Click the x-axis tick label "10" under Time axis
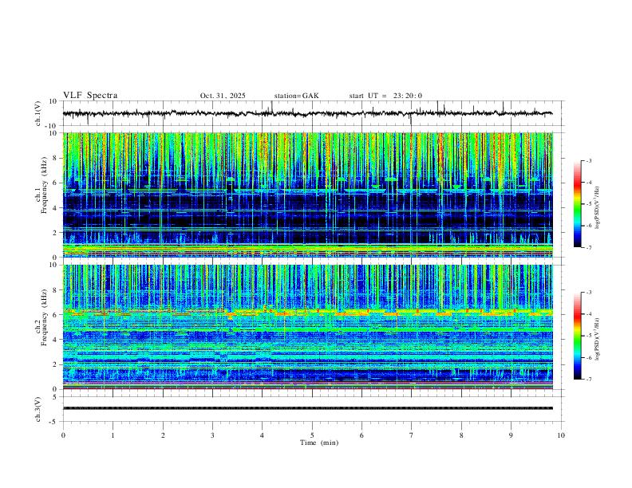The width and height of the screenshot is (632, 488). [561, 435]
